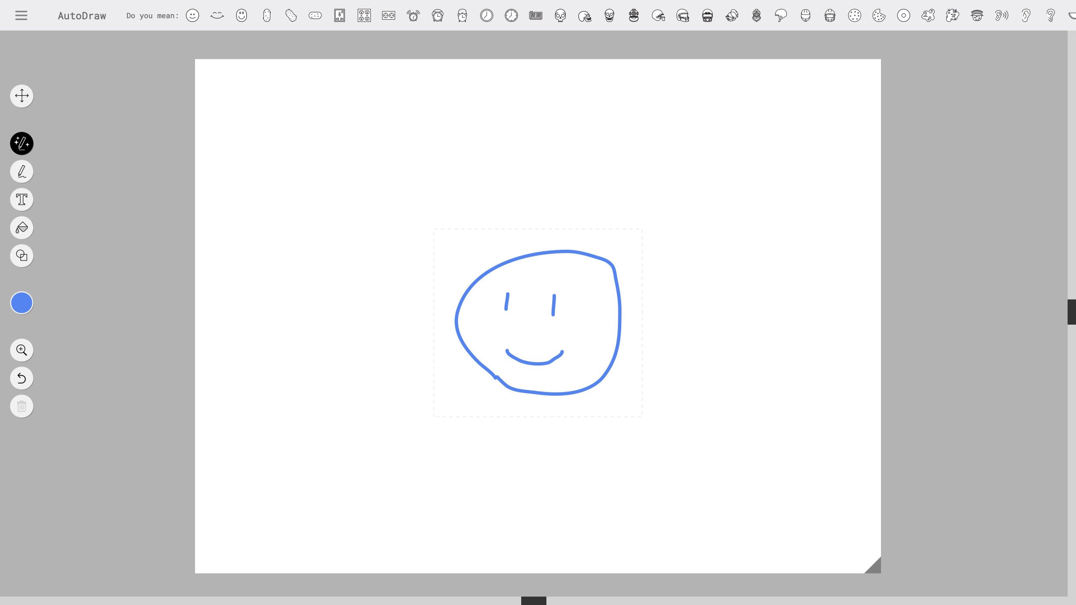
Task: Select the freehand Draw tool
Action: 22,171
